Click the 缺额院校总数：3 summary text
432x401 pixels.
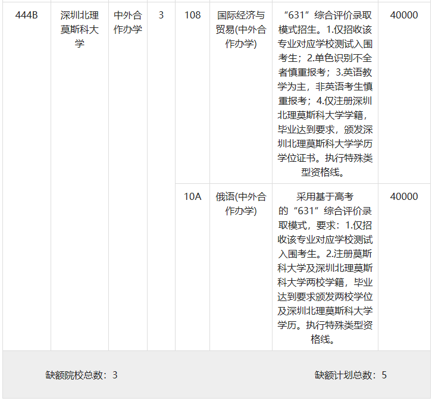click(82, 375)
